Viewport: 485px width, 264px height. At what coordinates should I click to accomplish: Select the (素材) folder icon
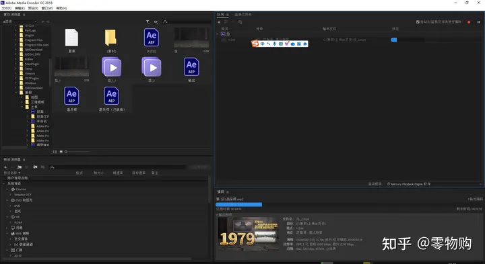point(110,38)
